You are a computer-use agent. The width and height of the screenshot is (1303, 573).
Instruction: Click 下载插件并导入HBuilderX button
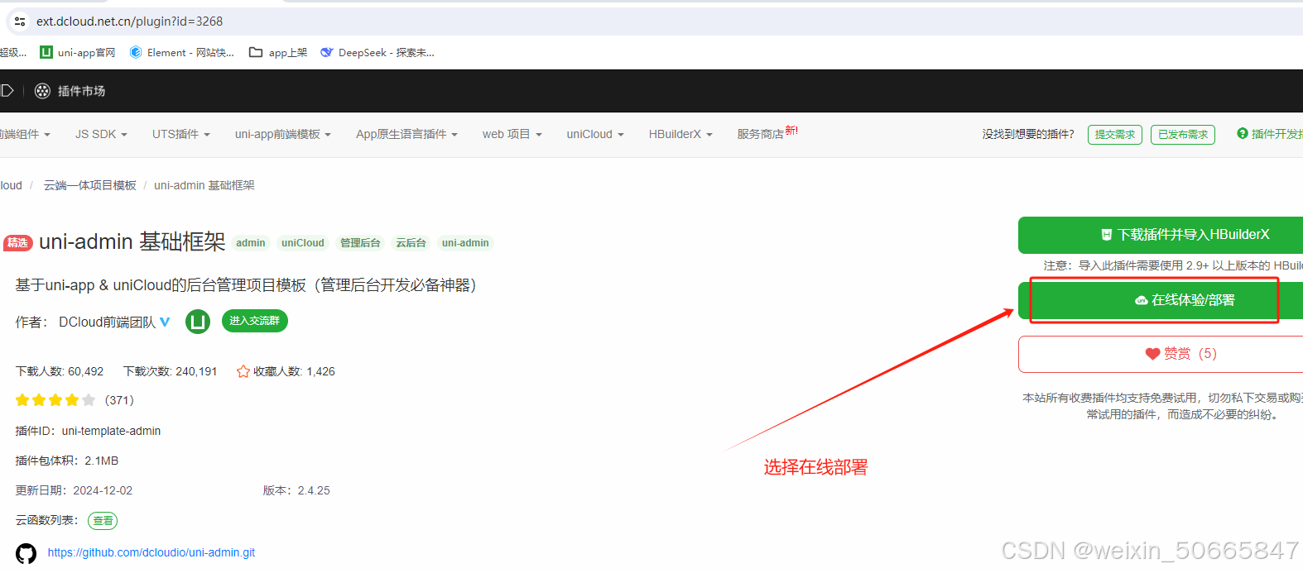pyautogui.click(x=1161, y=235)
